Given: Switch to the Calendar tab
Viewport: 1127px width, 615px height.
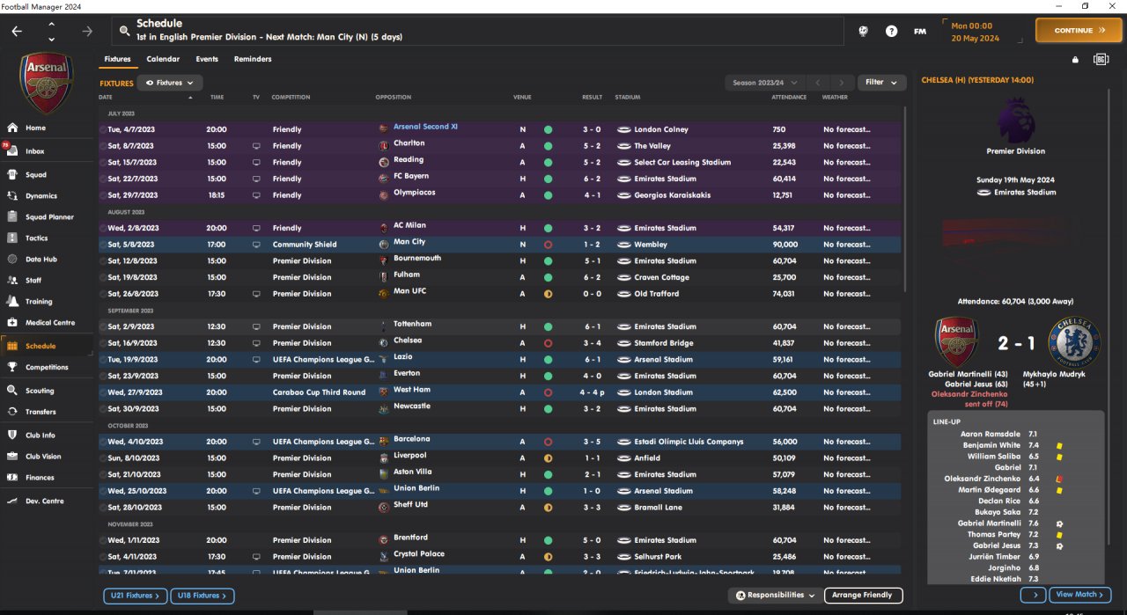Looking at the screenshot, I should pyautogui.click(x=163, y=59).
